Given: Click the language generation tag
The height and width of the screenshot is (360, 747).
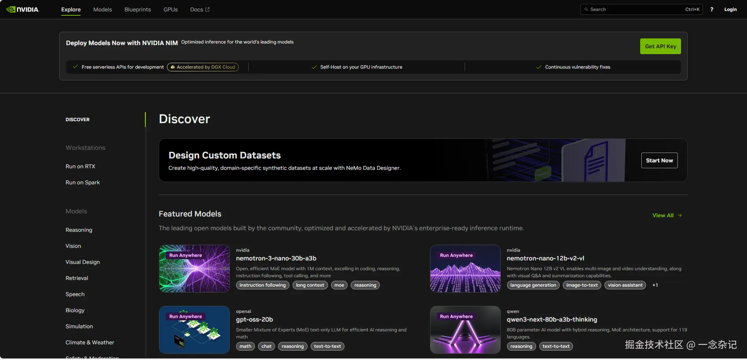Looking at the screenshot, I should point(533,285).
